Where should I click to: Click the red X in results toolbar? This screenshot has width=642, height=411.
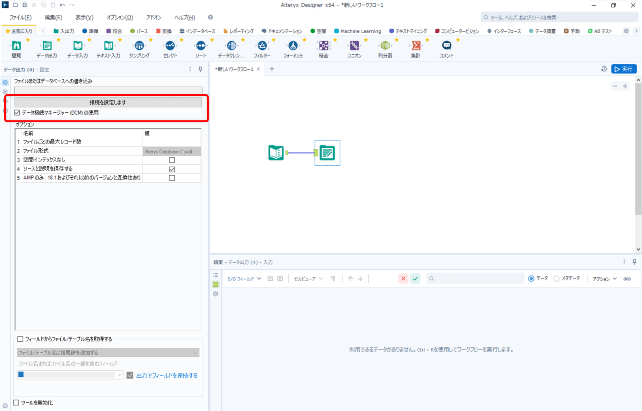403,278
